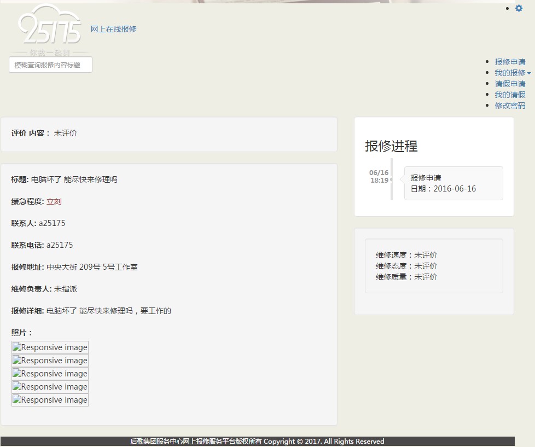Screen dimensions: 535x447
Task: Click the third Responsive image photo
Action: coord(50,374)
